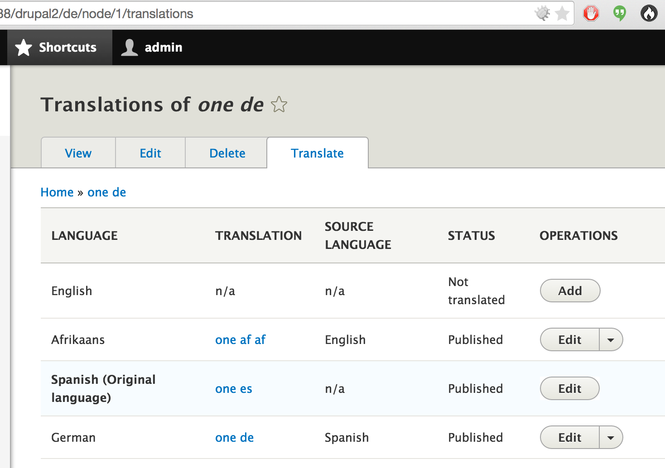The image size is (665, 468).
Task: Switch to the View tab
Action: [x=78, y=153]
